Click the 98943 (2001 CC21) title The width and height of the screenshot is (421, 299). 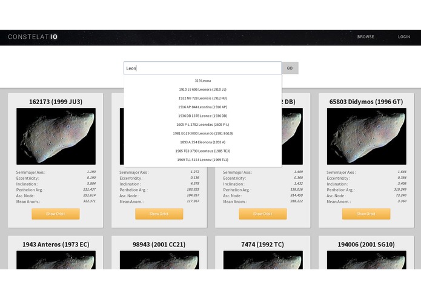159,245
